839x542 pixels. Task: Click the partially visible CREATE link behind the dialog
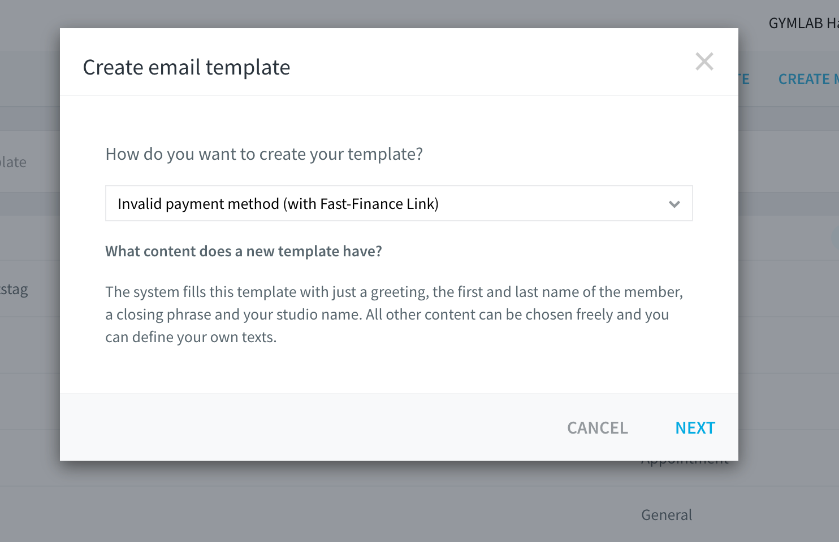pos(808,80)
